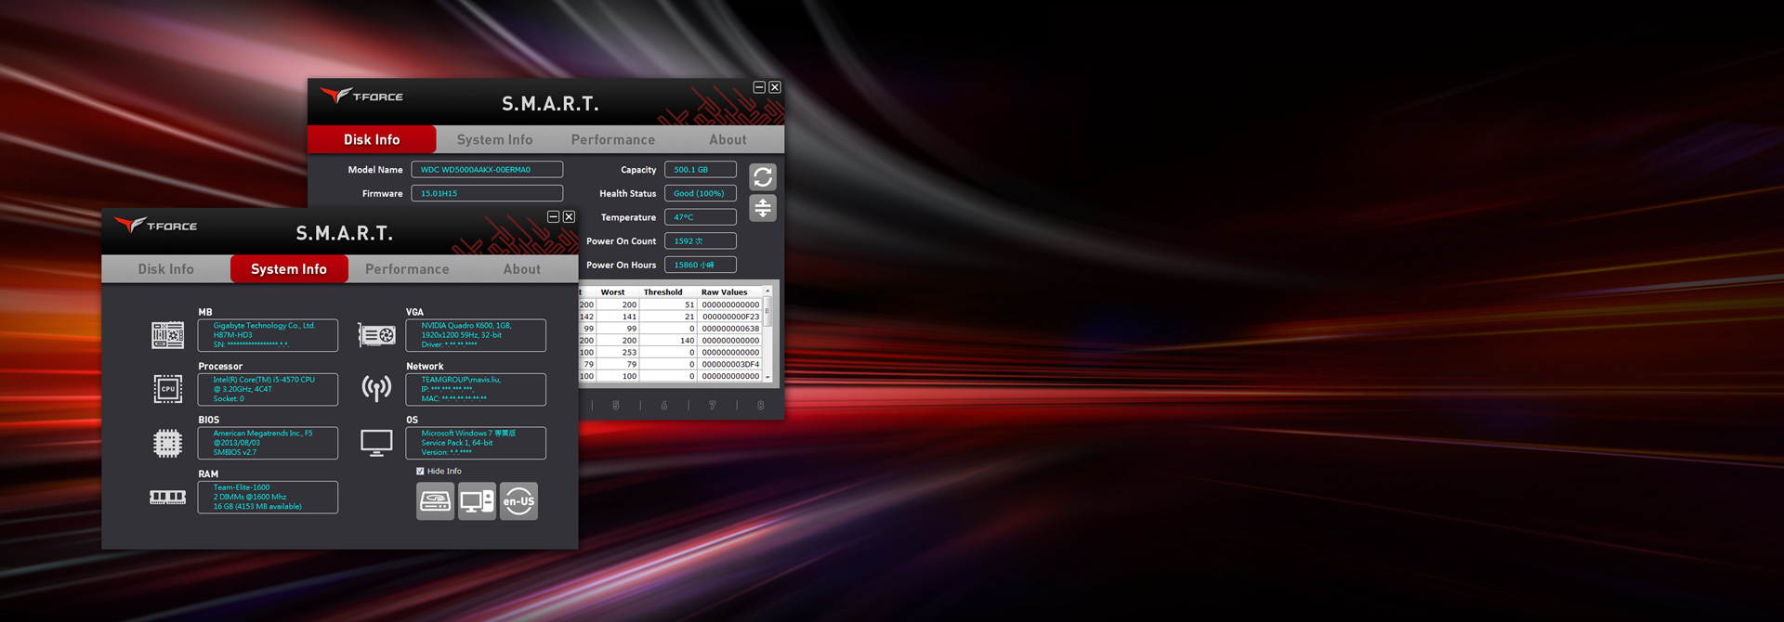Click RAM info box Team-Elite-1600

[x=268, y=497]
